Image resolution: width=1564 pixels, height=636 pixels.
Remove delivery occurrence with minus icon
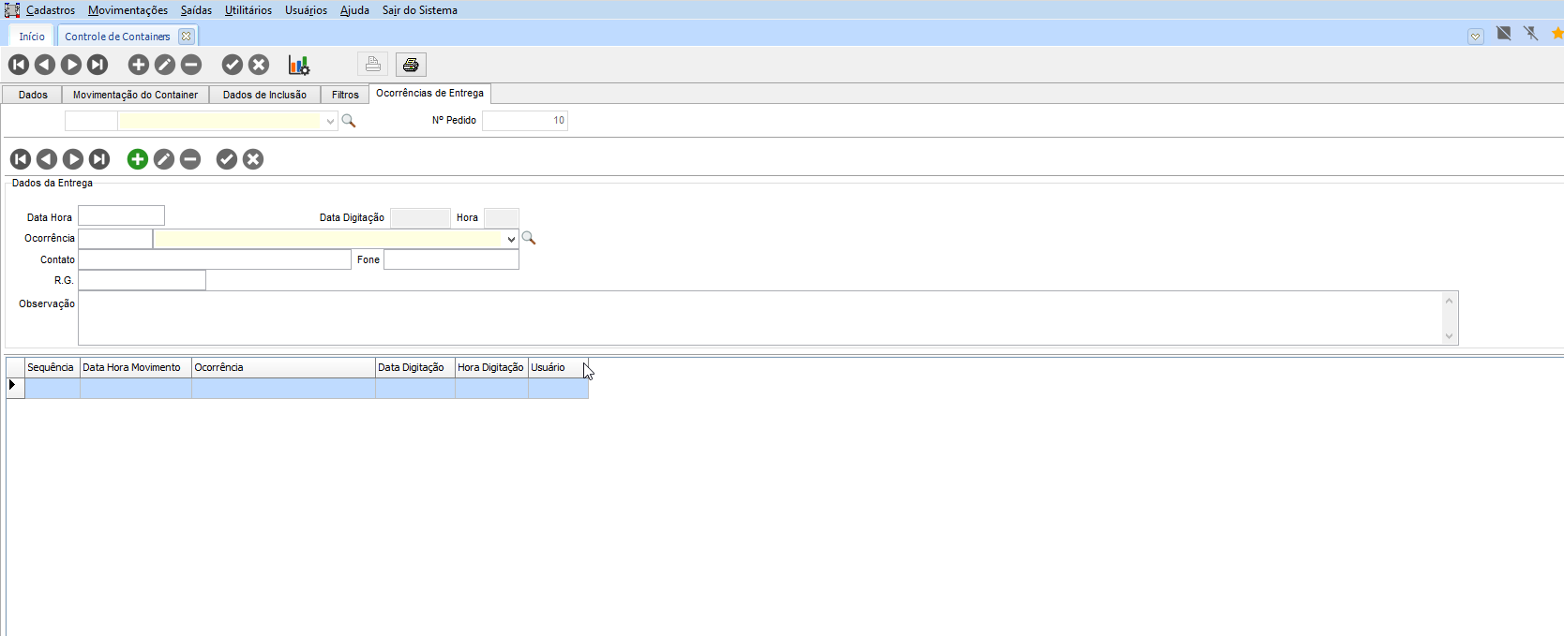[190, 159]
